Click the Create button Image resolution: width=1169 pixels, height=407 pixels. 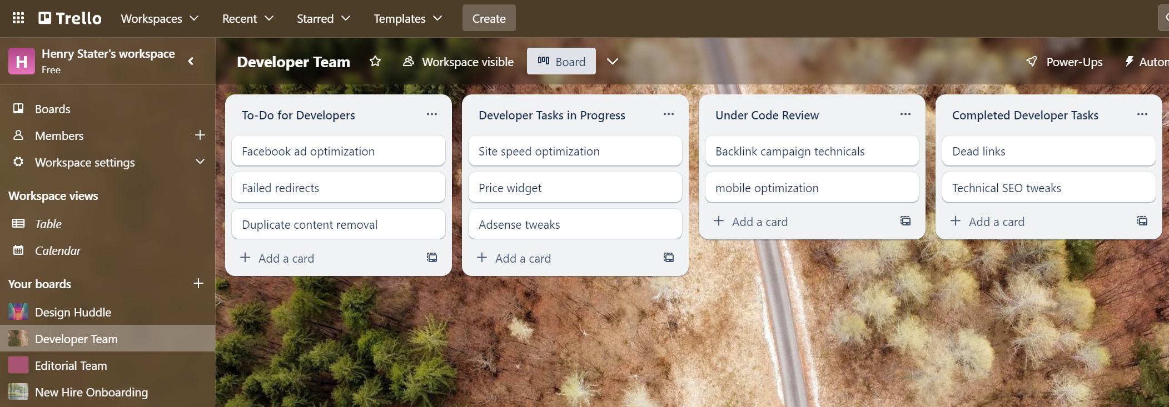tap(489, 18)
